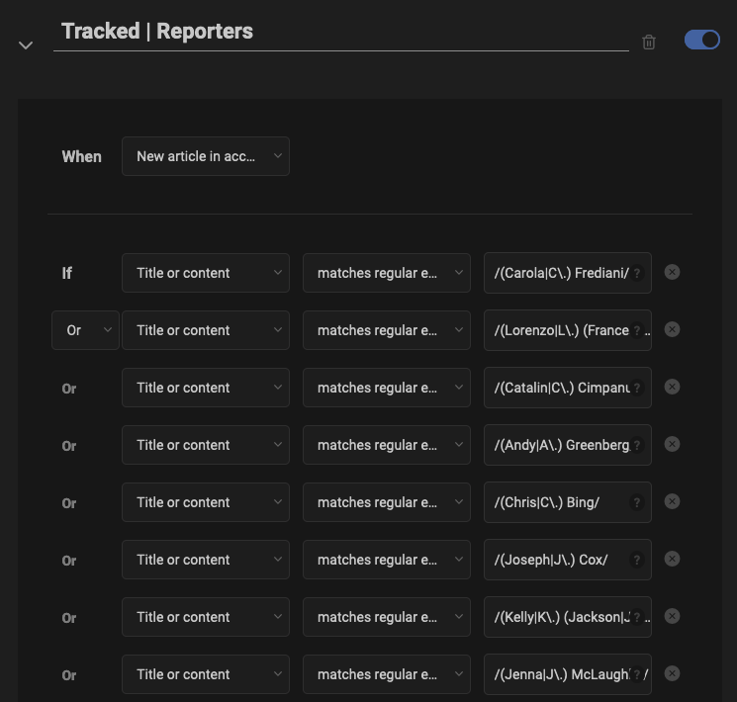
Task: Show regex help for Frediani field
Action: pyautogui.click(x=636, y=274)
